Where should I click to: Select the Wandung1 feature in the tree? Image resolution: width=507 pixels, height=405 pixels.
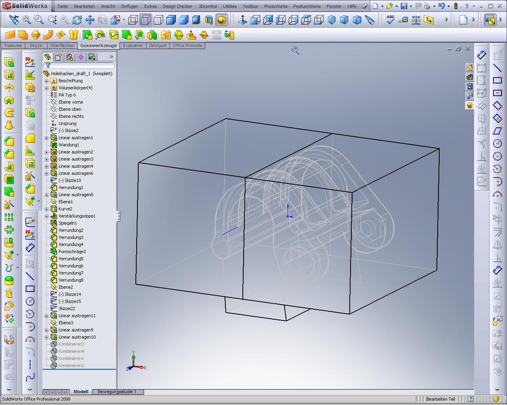(x=69, y=145)
